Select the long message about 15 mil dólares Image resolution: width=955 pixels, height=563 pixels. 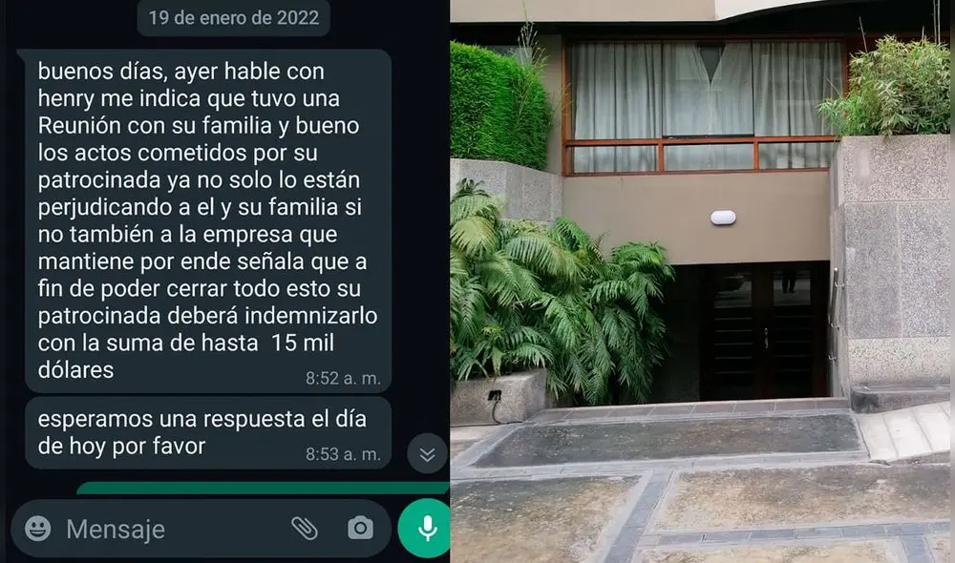207,221
